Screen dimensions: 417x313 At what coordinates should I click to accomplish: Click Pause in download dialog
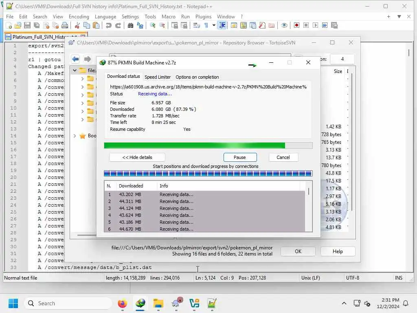pos(240,157)
